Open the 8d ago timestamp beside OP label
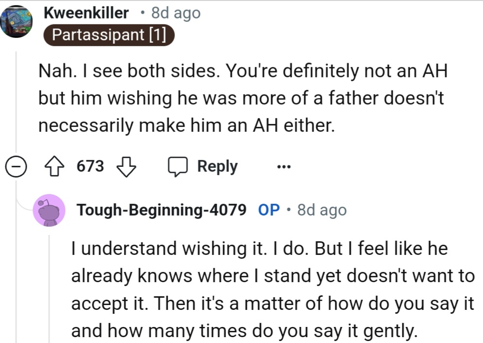The height and width of the screenshot is (343, 483). pyautogui.click(x=322, y=210)
